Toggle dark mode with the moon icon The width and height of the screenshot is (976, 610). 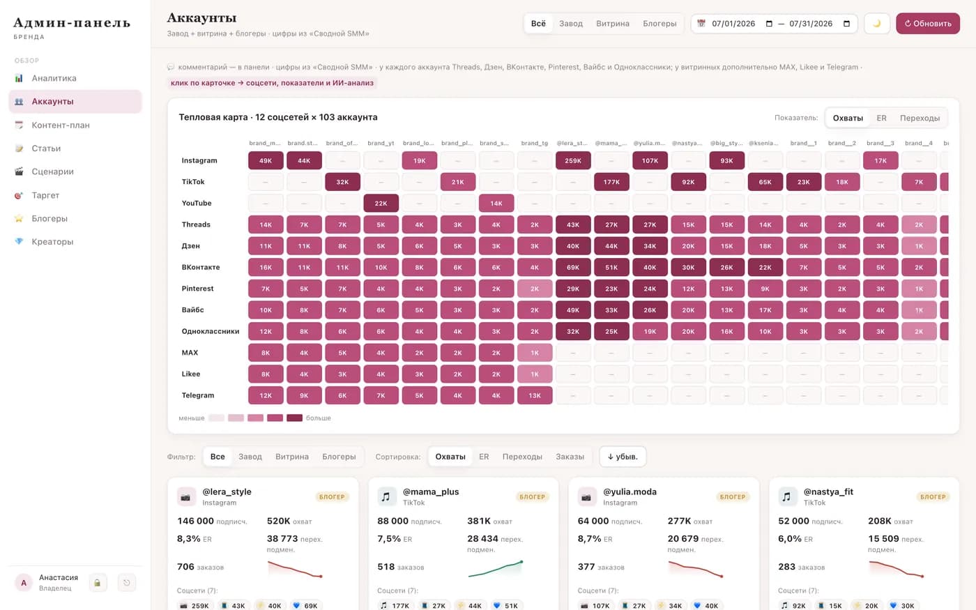pos(876,24)
